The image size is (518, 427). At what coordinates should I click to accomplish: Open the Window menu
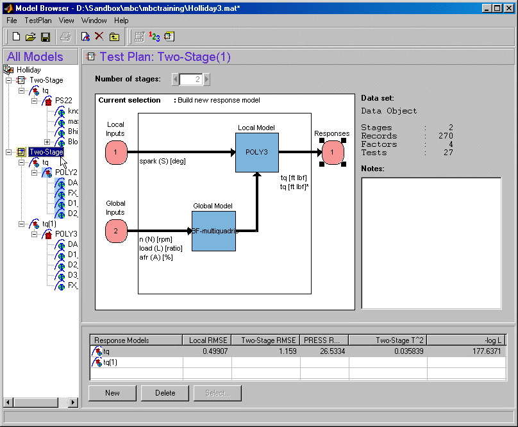(94, 21)
